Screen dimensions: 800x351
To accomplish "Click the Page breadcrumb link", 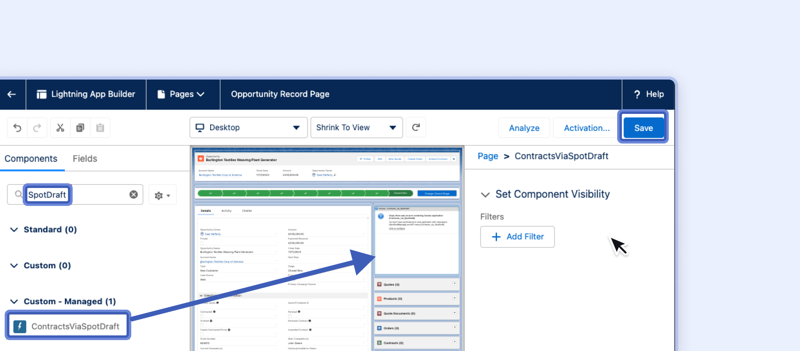I will pos(488,156).
